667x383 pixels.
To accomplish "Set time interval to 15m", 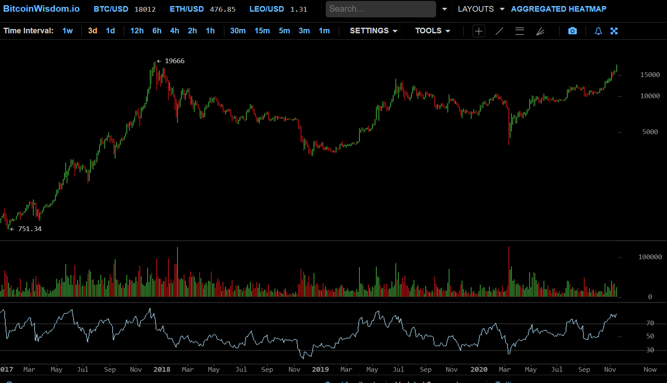I will pyautogui.click(x=262, y=31).
